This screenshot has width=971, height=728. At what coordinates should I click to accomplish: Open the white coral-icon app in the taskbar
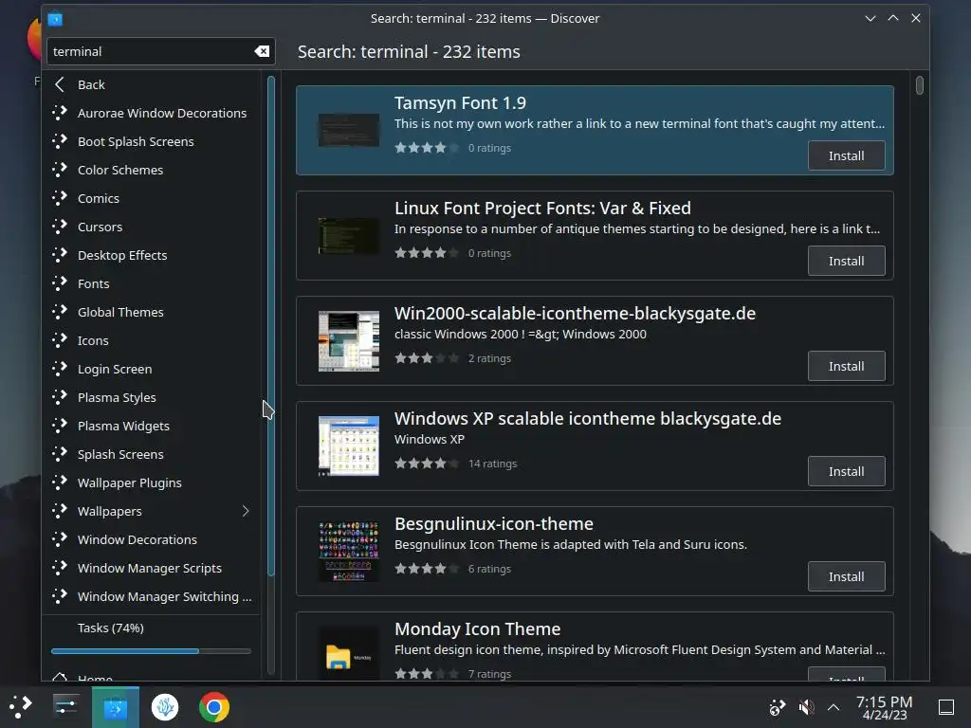(165, 707)
